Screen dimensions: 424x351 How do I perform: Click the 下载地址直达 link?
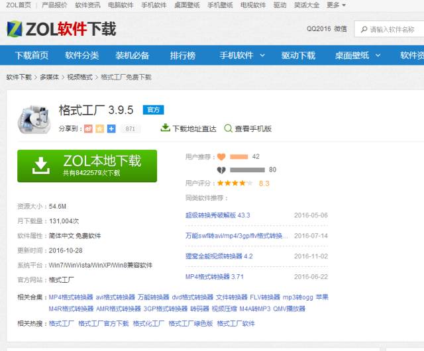194,128
